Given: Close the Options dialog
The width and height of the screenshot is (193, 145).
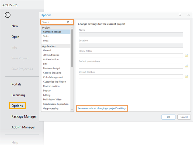Looking at the screenshot, I should pyautogui.click(x=189, y=15).
